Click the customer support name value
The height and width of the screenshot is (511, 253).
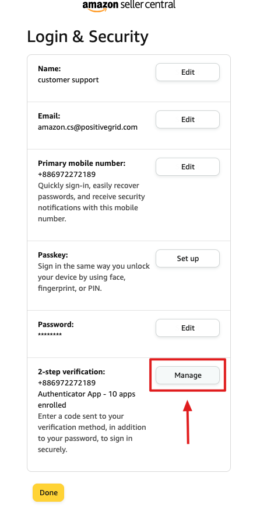tap(68, 80)
